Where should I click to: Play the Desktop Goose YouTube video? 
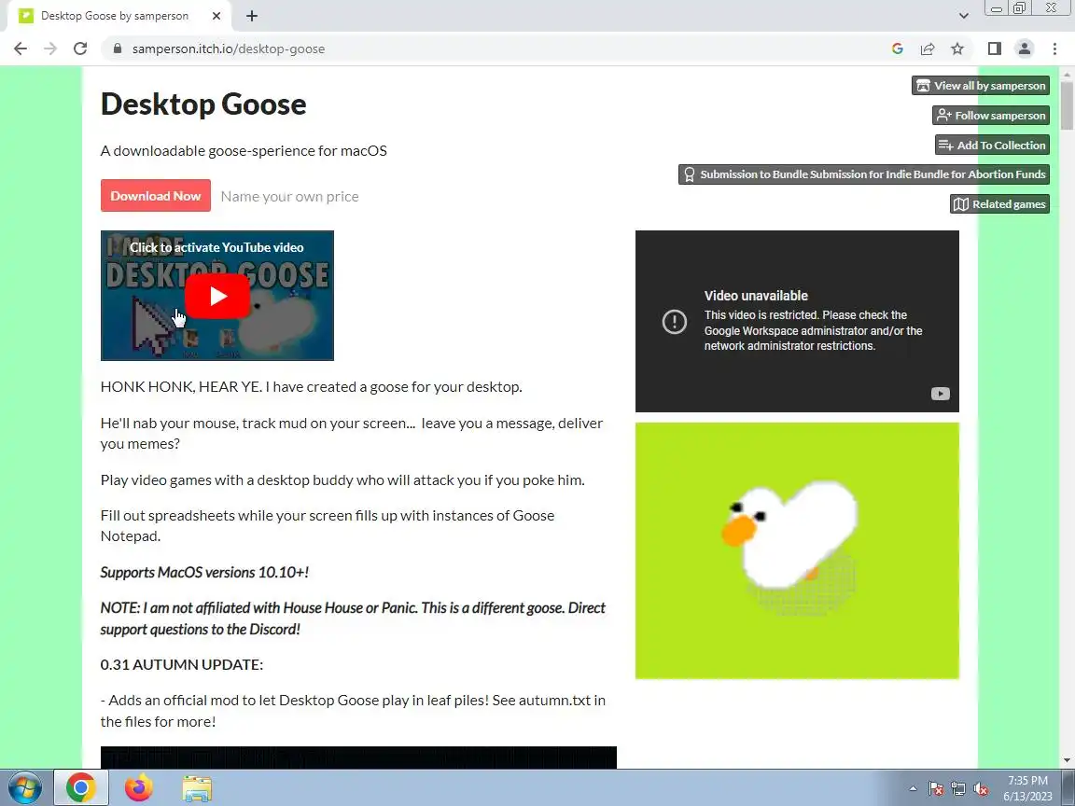point(217,296)
